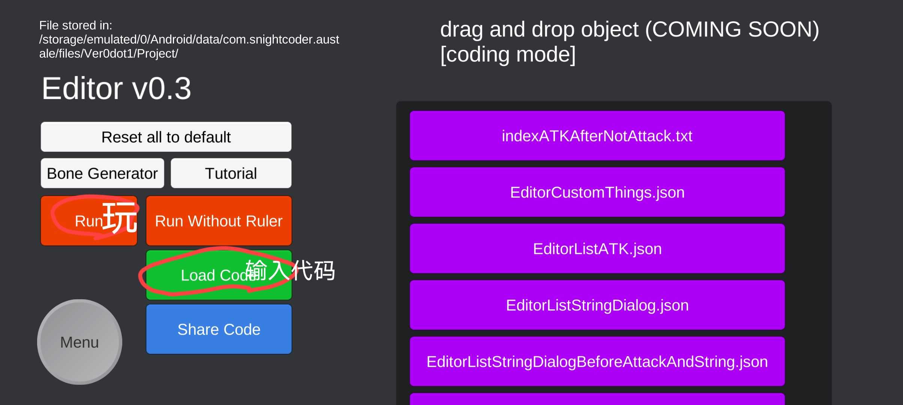Image resolution: width=903 pixels, height=405 pixels.
Task: Click the file storage path text
Action: tap(189, 39)
